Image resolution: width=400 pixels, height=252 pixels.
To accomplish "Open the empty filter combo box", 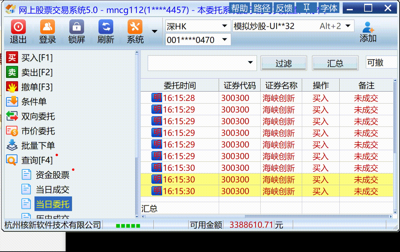I will [x=202, y=62].
